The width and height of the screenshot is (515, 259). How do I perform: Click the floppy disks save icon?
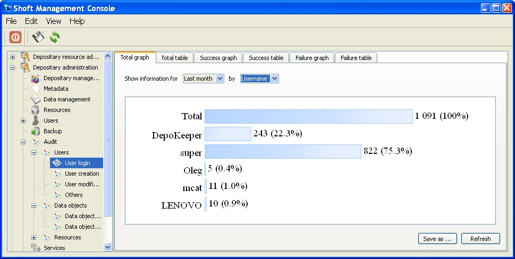(37, 37)
